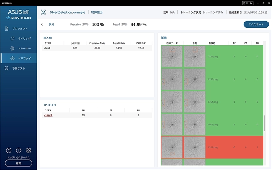Screen dimensions: 272x170
Task: Click the ASUS IoT AISVision logo
Action: (19, 14)
